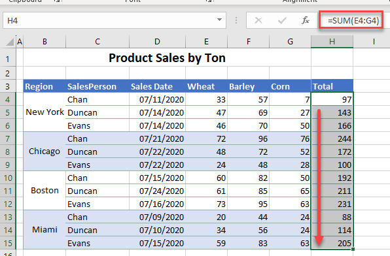The height and width of the screenshot is (256, 390).
Task: Click Total cell showing 114
Action: click(332, 230)
